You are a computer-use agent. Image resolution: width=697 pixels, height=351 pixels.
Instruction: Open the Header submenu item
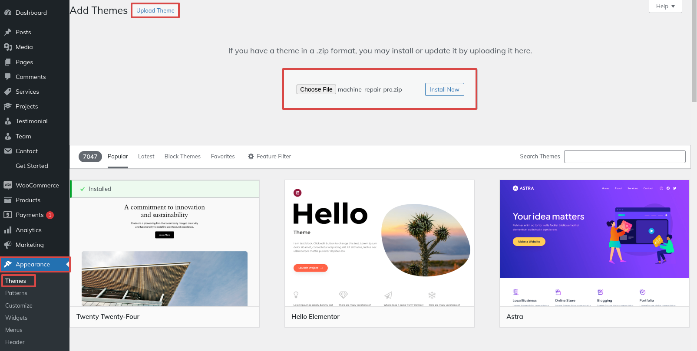coord(15,342)
